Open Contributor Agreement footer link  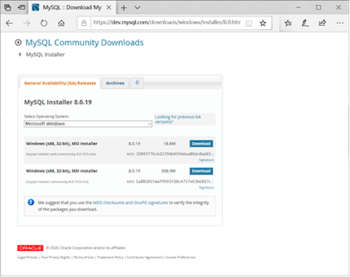coord(145,258)
